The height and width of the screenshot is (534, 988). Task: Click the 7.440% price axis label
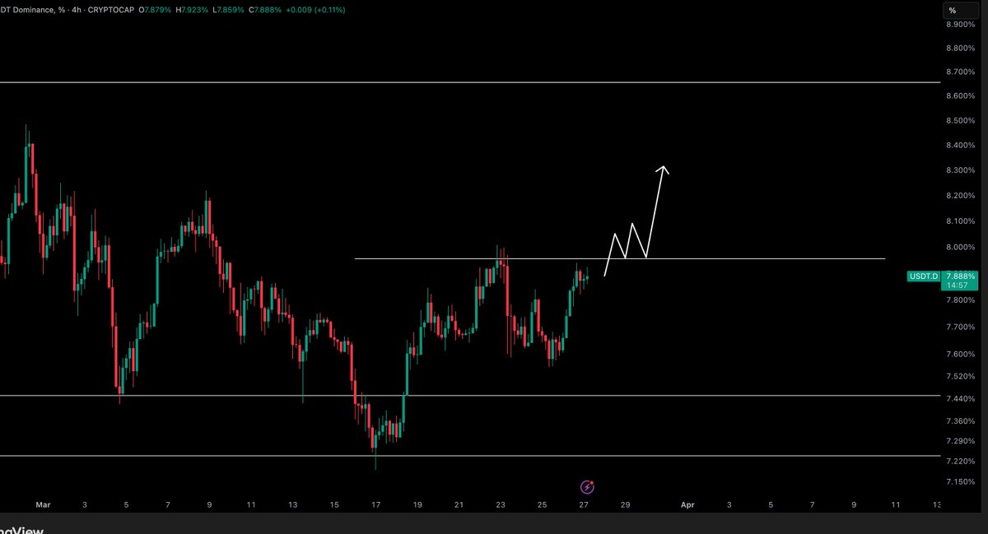pos(962,399)
